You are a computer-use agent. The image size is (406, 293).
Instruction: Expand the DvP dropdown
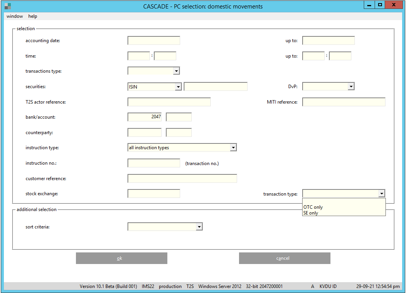[x=351, y=87]
